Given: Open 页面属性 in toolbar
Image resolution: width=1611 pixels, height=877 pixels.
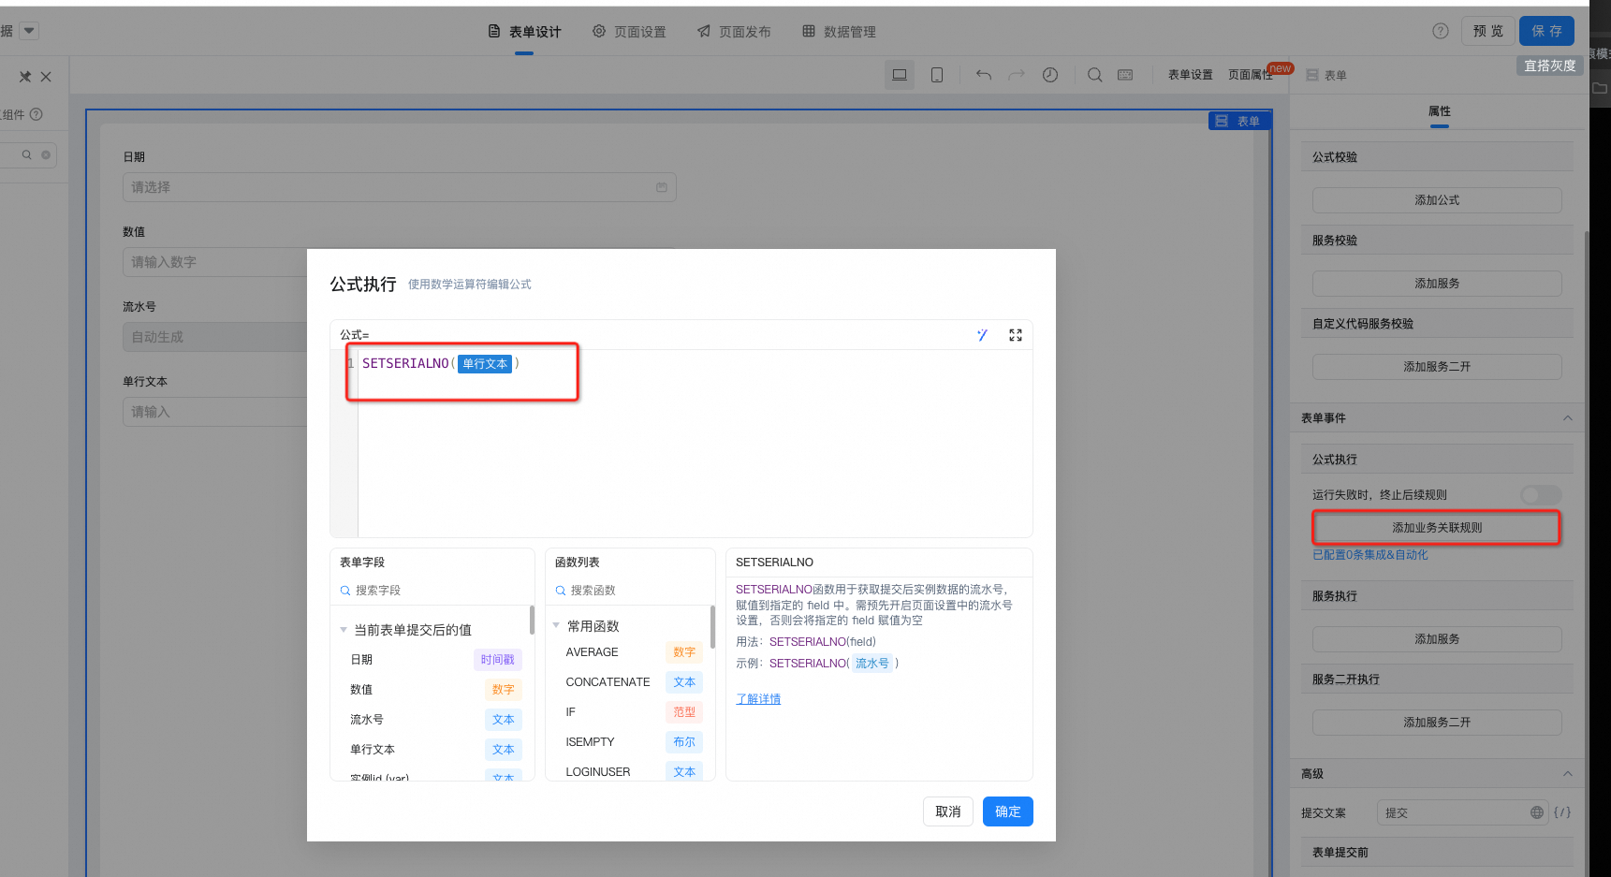Looking at the screenshot, I should point(1251,75).
